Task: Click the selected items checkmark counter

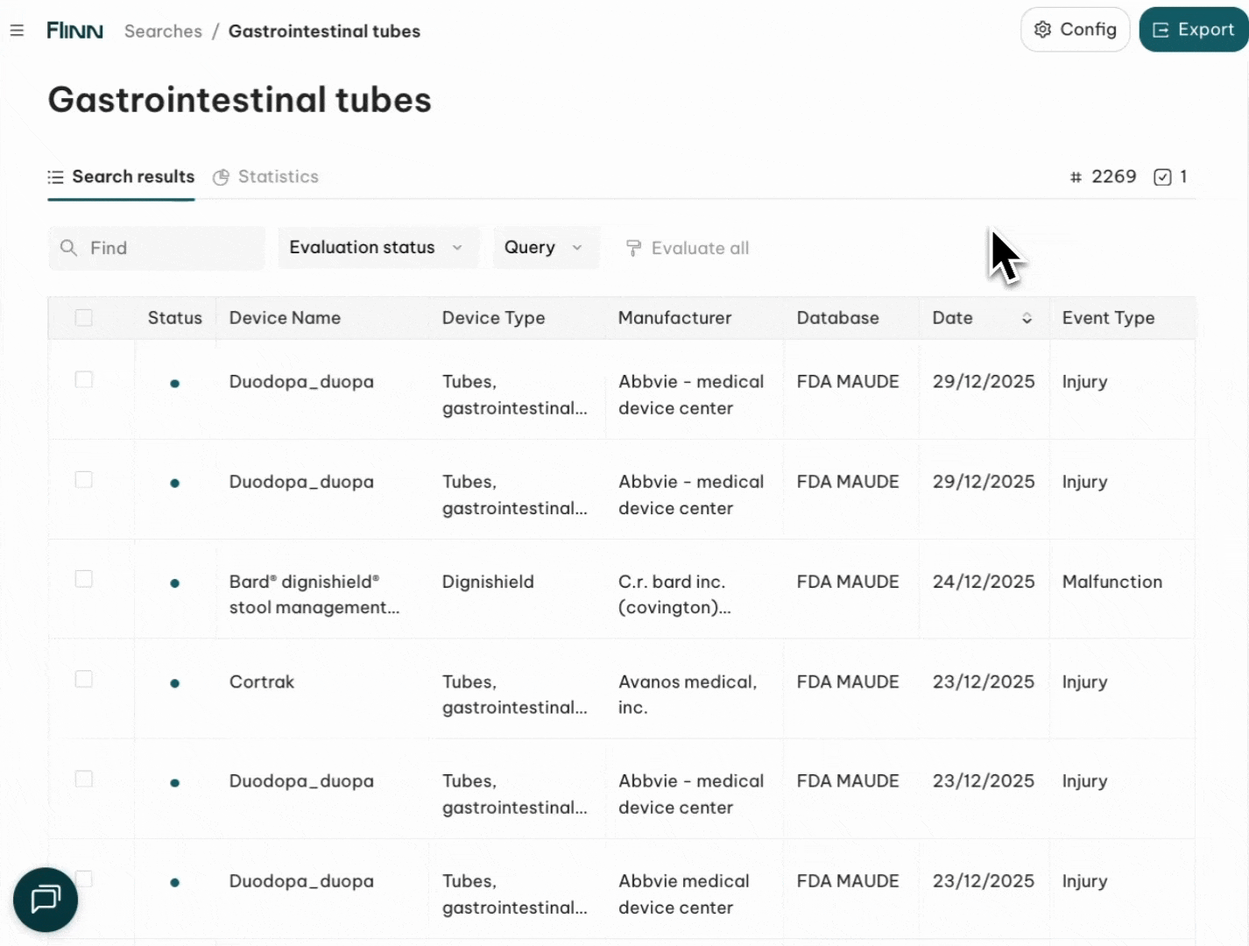Action: [1171, 177]
